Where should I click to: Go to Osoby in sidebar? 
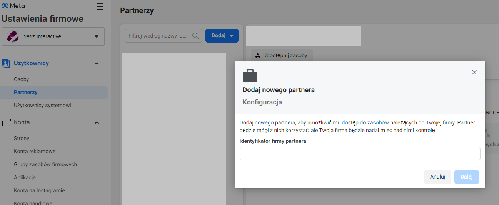click(22, 79)
